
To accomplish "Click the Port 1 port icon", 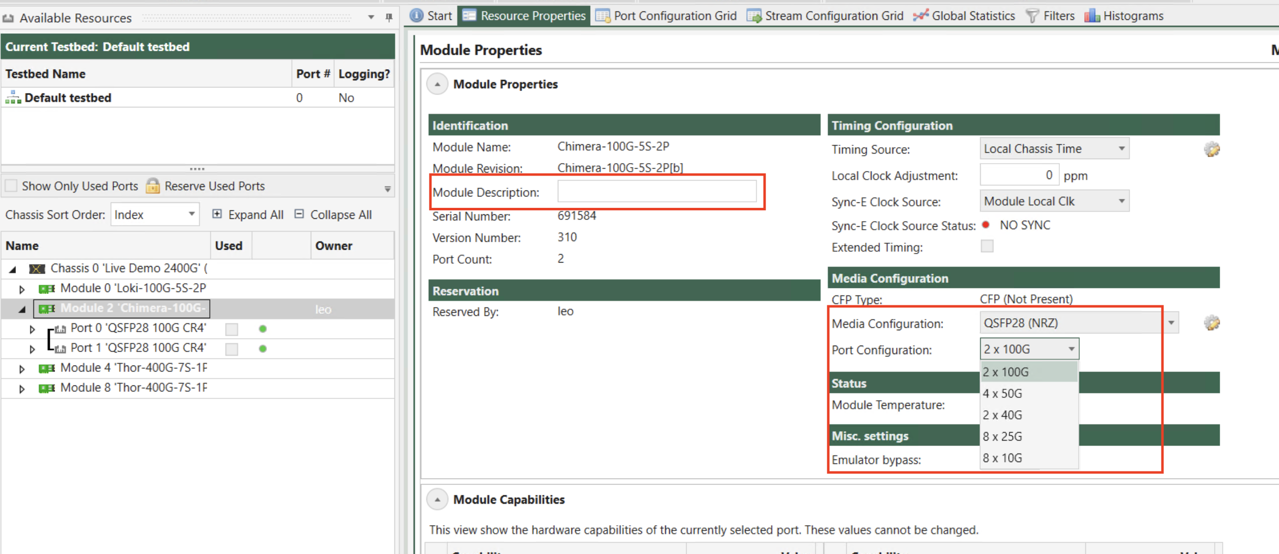I will (60, 349).
